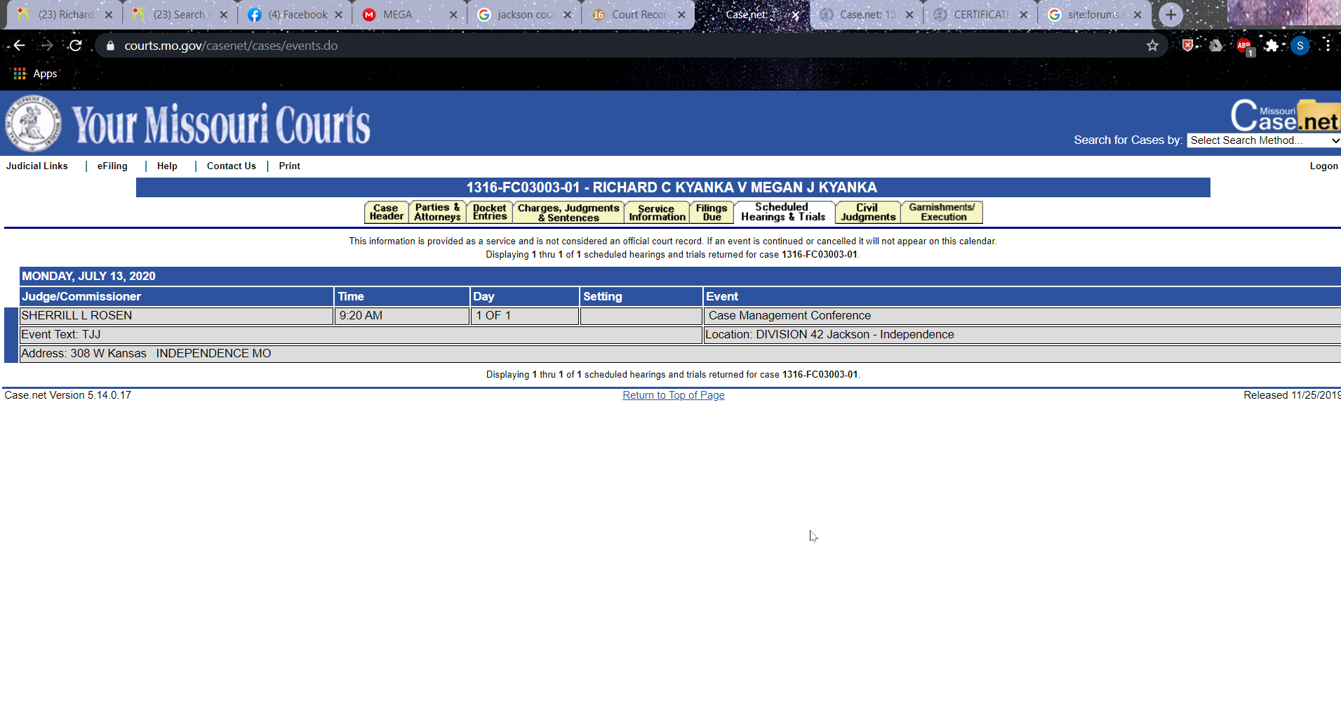Open the Select Search Method dropdown
Image resolution: width=1341 pixels, height=723 pixels.
(x=1264, y=140)
